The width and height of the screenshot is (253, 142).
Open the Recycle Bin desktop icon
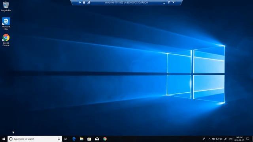(6, 6)
